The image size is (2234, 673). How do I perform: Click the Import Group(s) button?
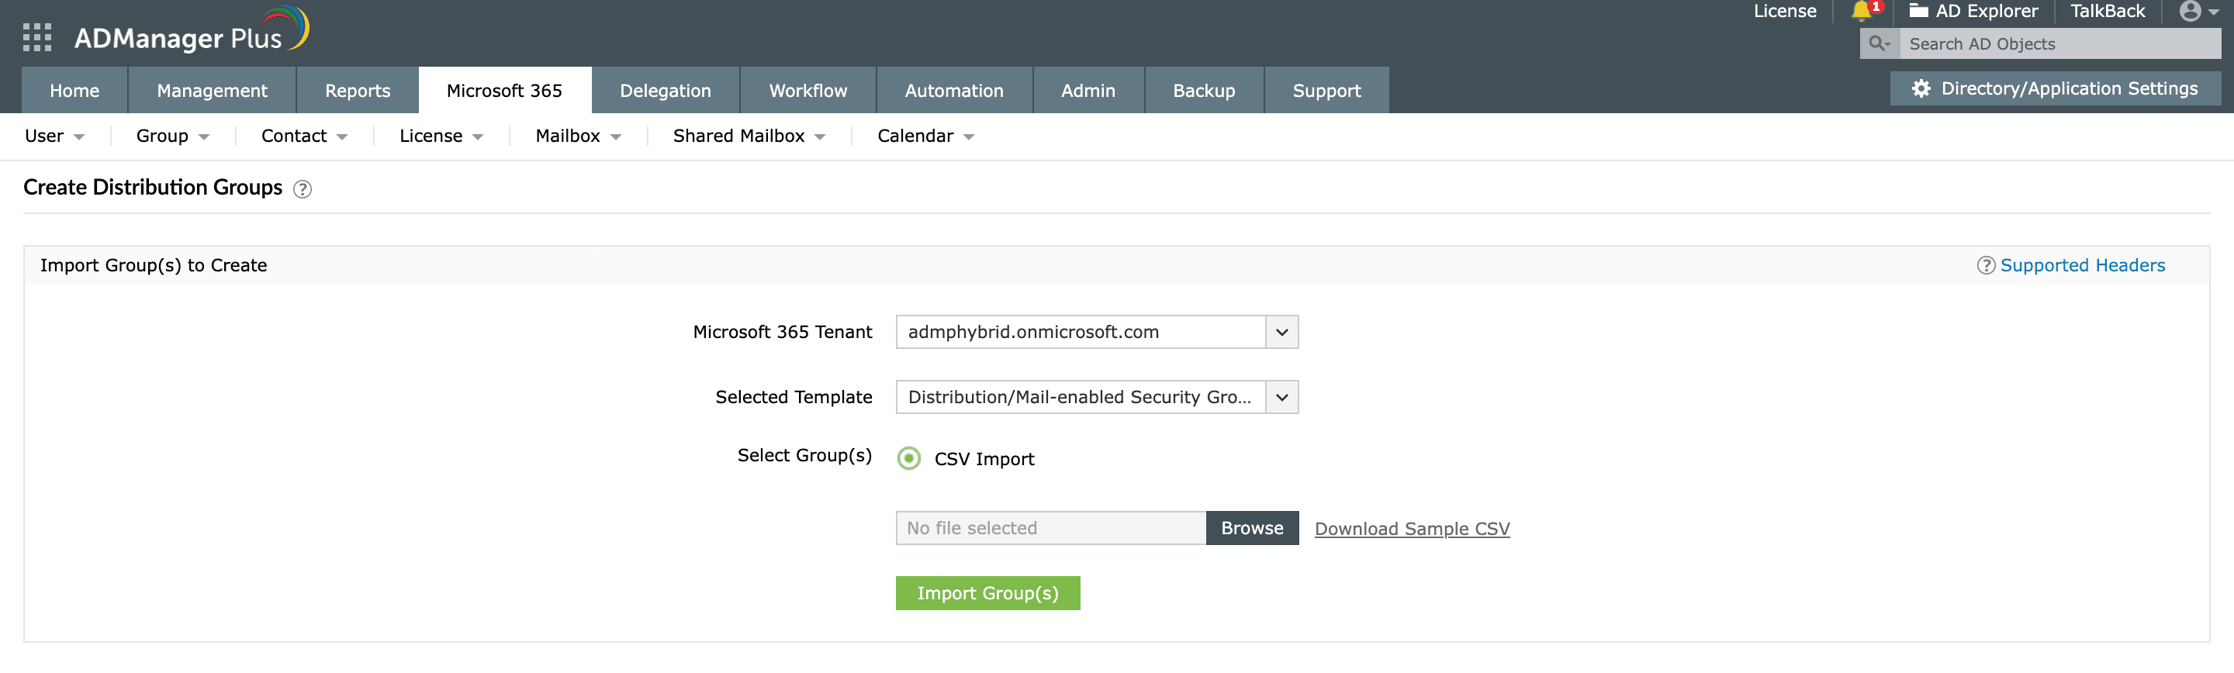987,593
